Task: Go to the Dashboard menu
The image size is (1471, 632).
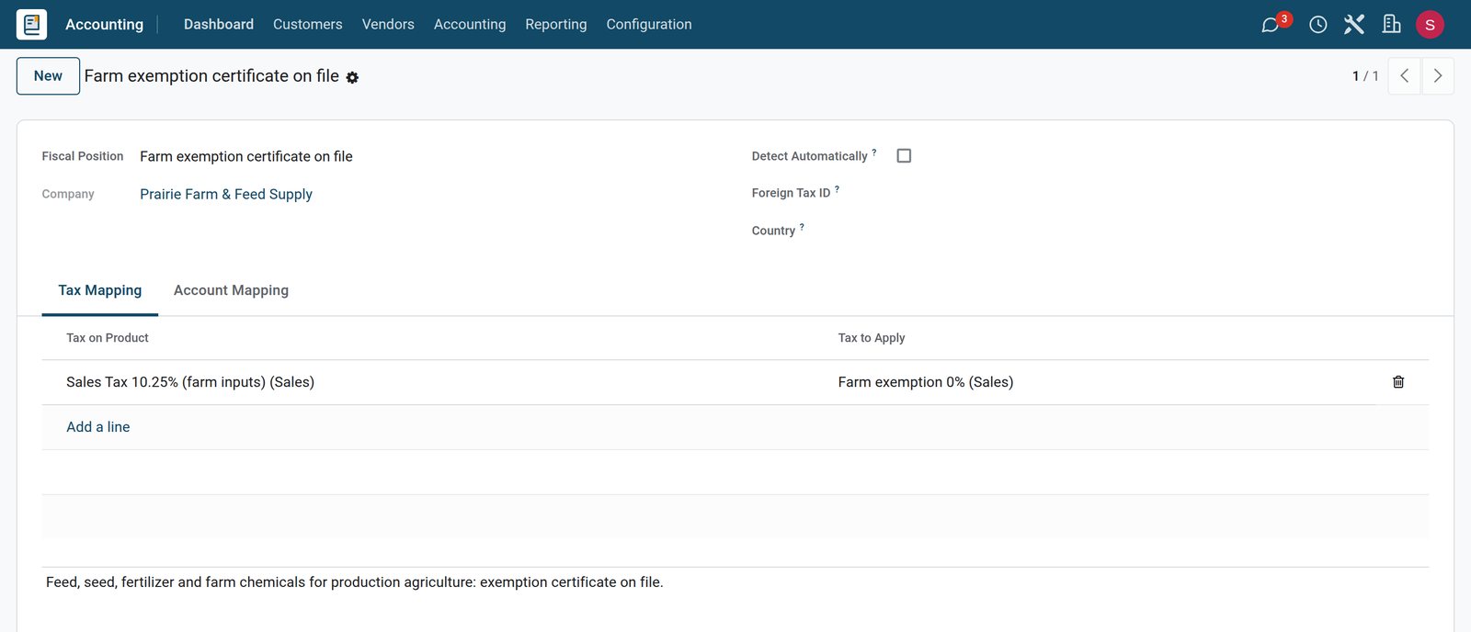Action: [x=219, y=25]
